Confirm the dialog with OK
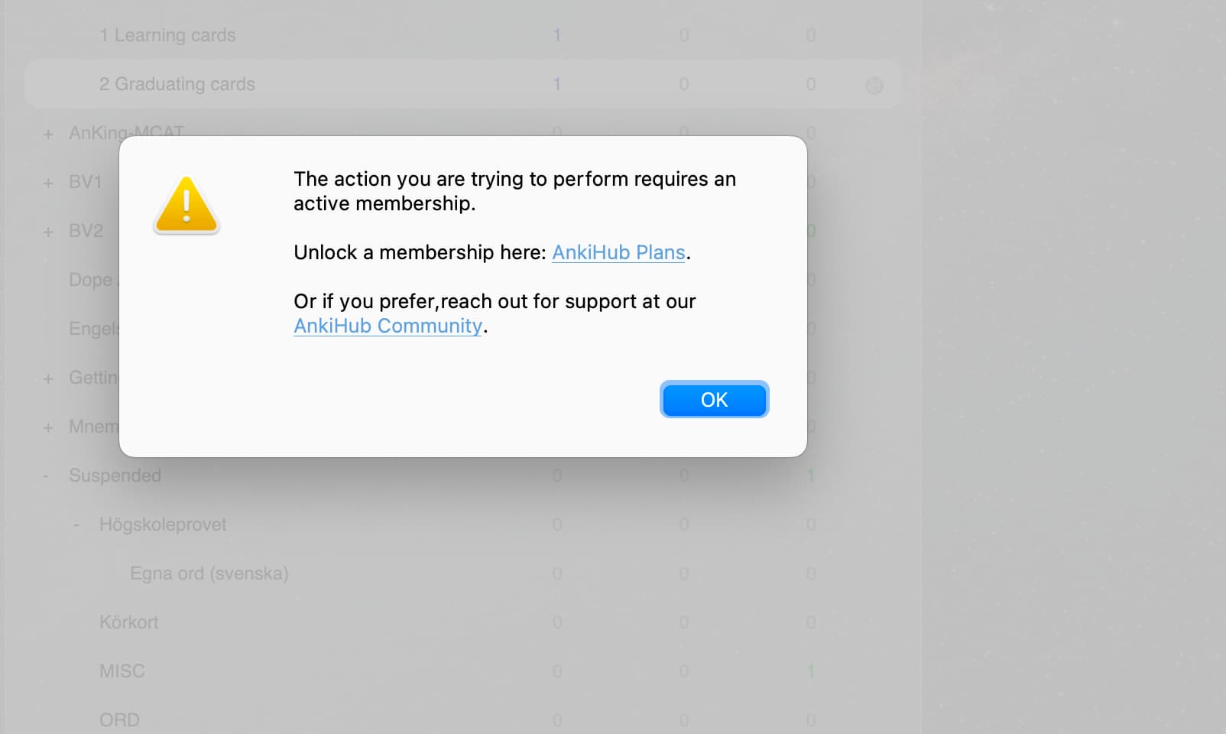 point(714,400)
